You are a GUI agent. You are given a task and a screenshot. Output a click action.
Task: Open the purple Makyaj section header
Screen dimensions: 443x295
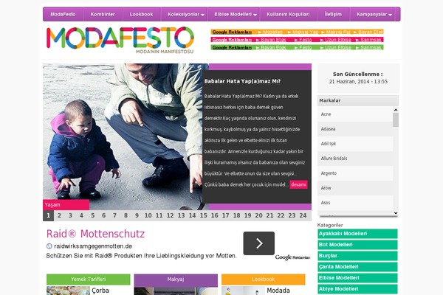176,280
